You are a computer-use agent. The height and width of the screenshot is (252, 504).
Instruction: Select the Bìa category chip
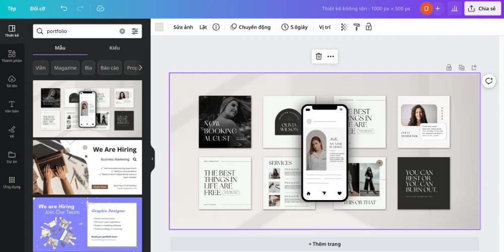[88, 68]
